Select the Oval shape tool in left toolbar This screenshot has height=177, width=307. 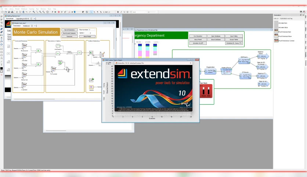point(1,55)
